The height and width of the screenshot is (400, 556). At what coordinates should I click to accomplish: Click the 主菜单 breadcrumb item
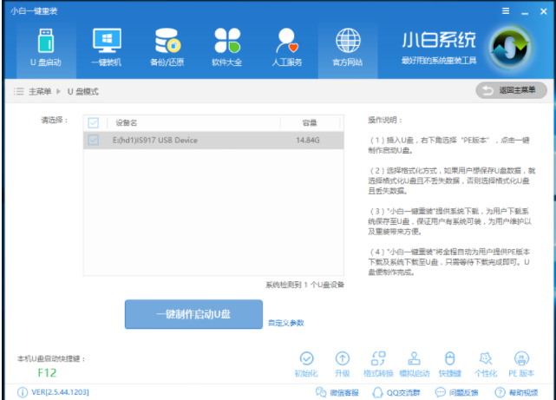click(39, 91)
